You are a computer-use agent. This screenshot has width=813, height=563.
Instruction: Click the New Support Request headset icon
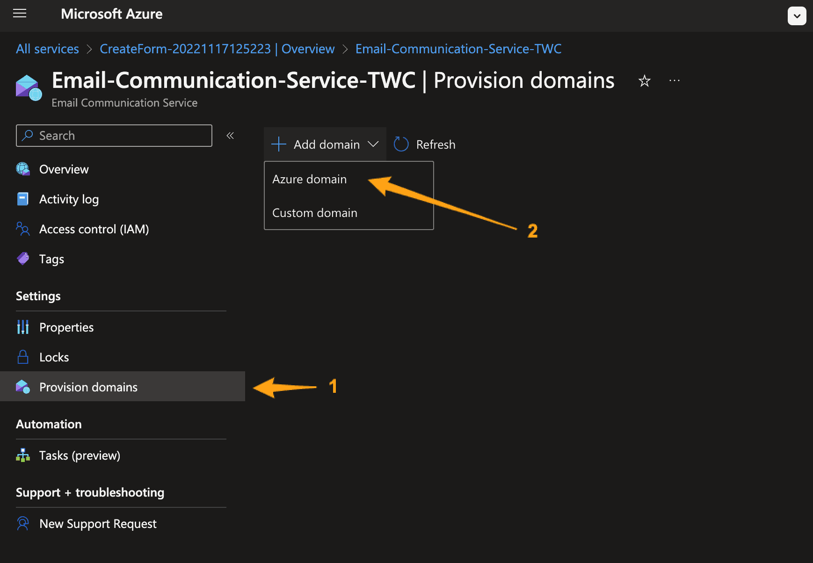[23, 523]
